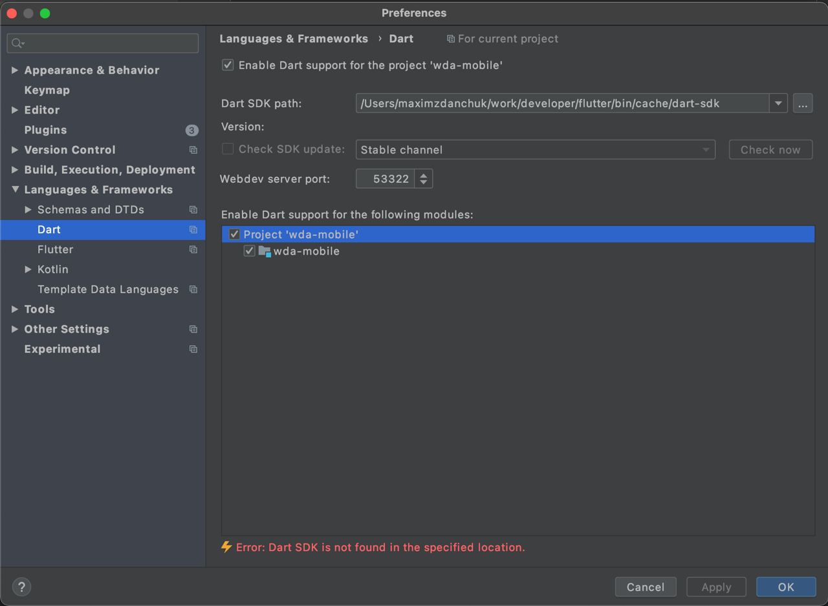
Task: Select the Project 'wda-mobile' row
Action: click(518, 235)
